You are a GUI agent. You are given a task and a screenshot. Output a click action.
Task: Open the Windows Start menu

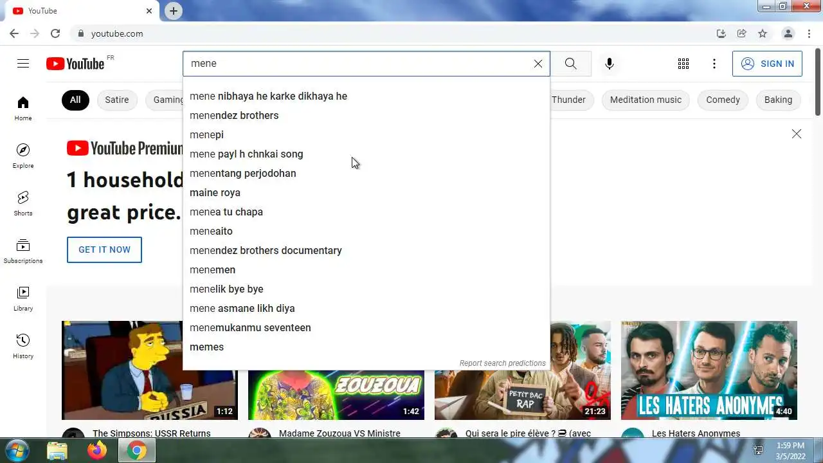(x=16, y=450)
